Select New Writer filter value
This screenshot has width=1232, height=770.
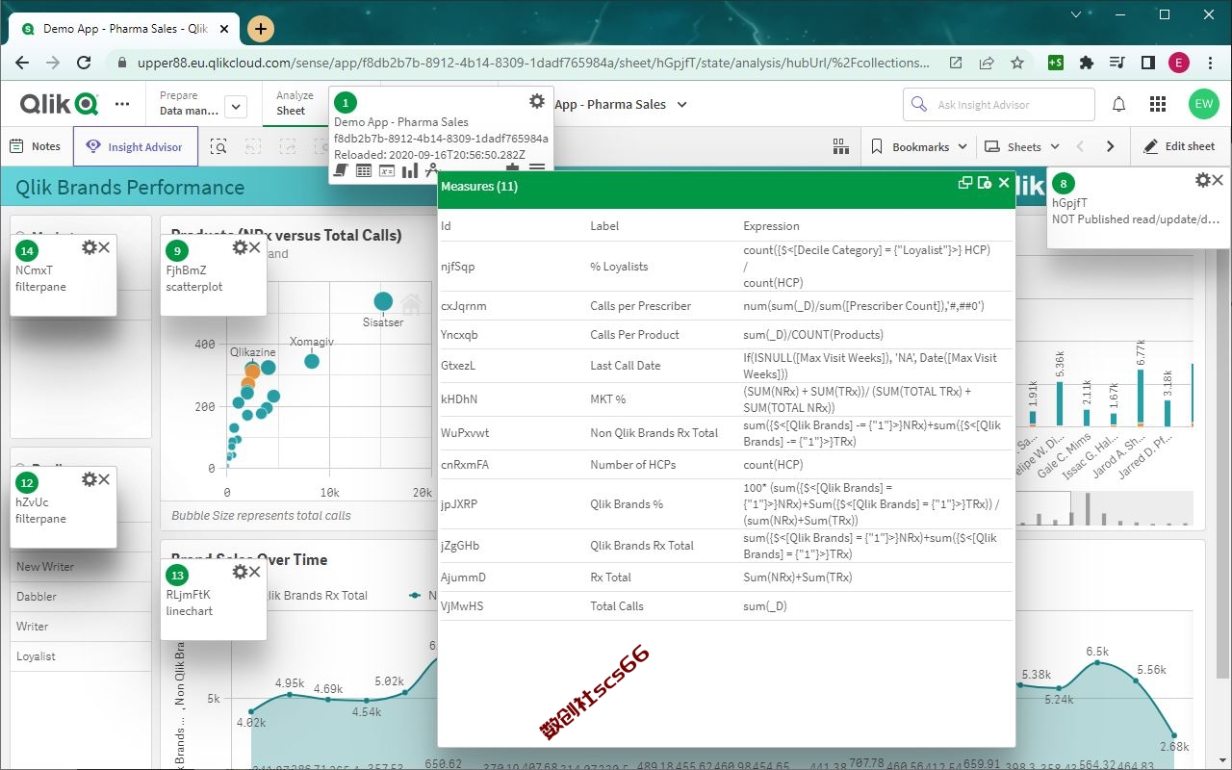coord(81,567)
